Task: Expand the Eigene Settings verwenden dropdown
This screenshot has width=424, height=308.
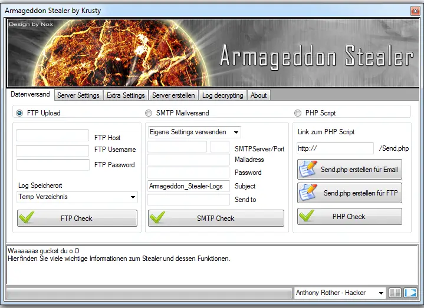Action: [194, 132]
